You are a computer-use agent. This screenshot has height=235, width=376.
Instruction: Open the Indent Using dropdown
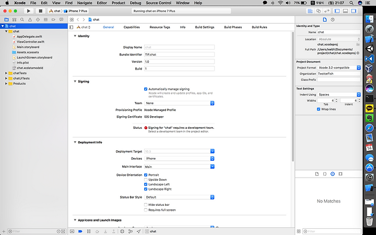[339, 95]
